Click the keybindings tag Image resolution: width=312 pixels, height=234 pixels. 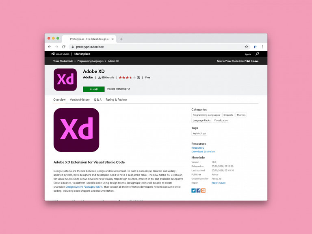199,133
